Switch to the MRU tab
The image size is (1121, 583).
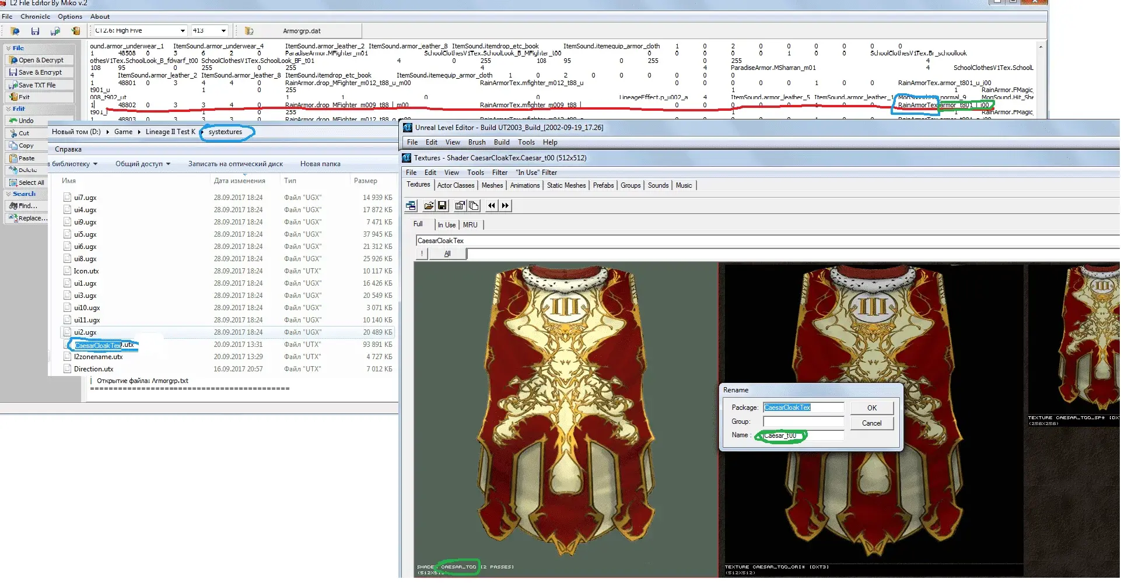coord(470,225)
